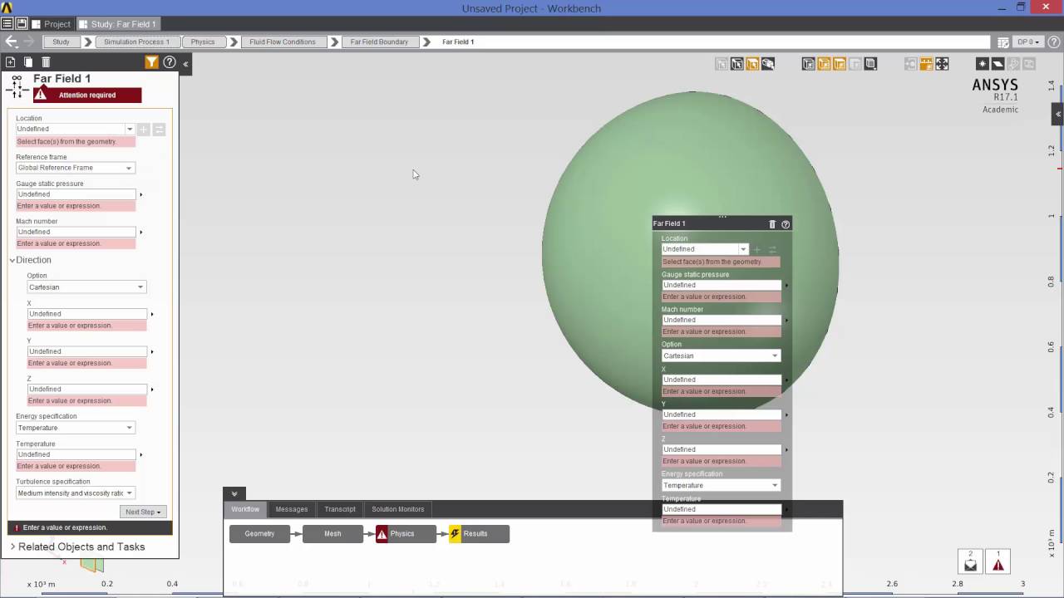Image resolution: width=1064 pixels, height=598 pixels.
Task: Click the Simulation Process 1 breadcrumb
Action: tap(136, 42)
